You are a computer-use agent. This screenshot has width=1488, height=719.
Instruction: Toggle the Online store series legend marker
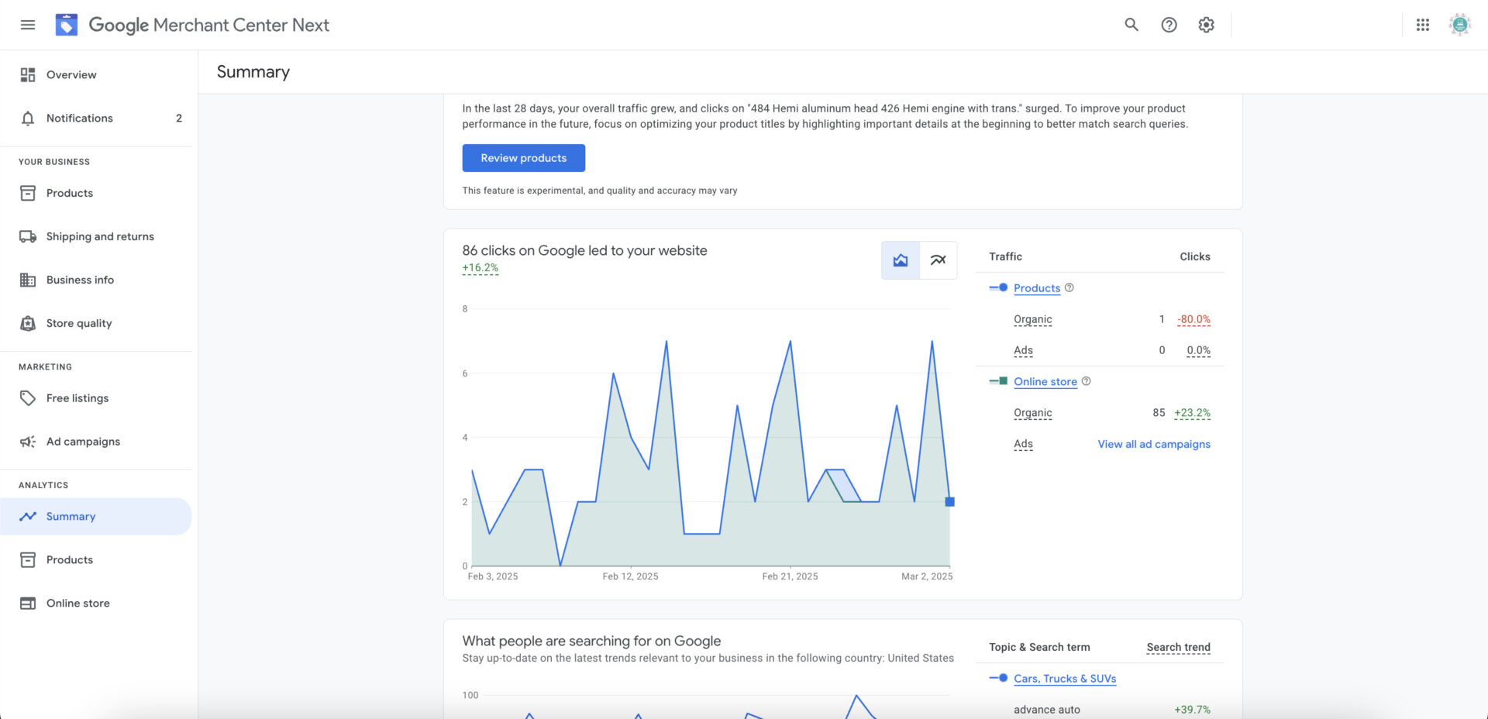[x=998, y=381]
